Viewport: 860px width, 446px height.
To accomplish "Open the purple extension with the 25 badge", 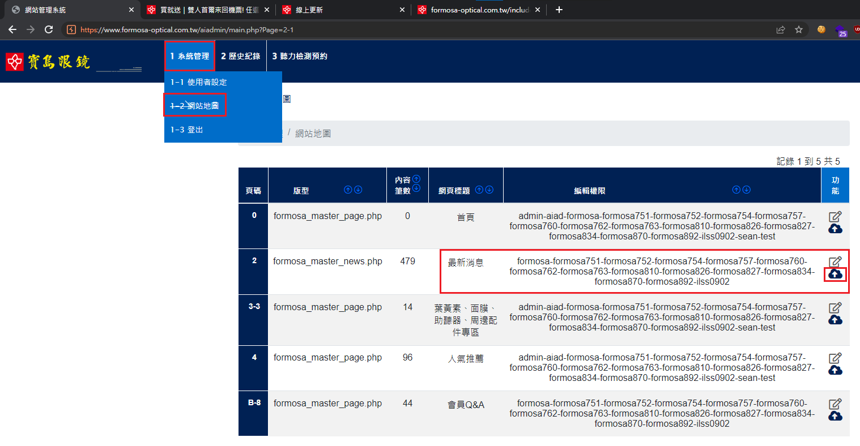I will [x=841, y=31].
